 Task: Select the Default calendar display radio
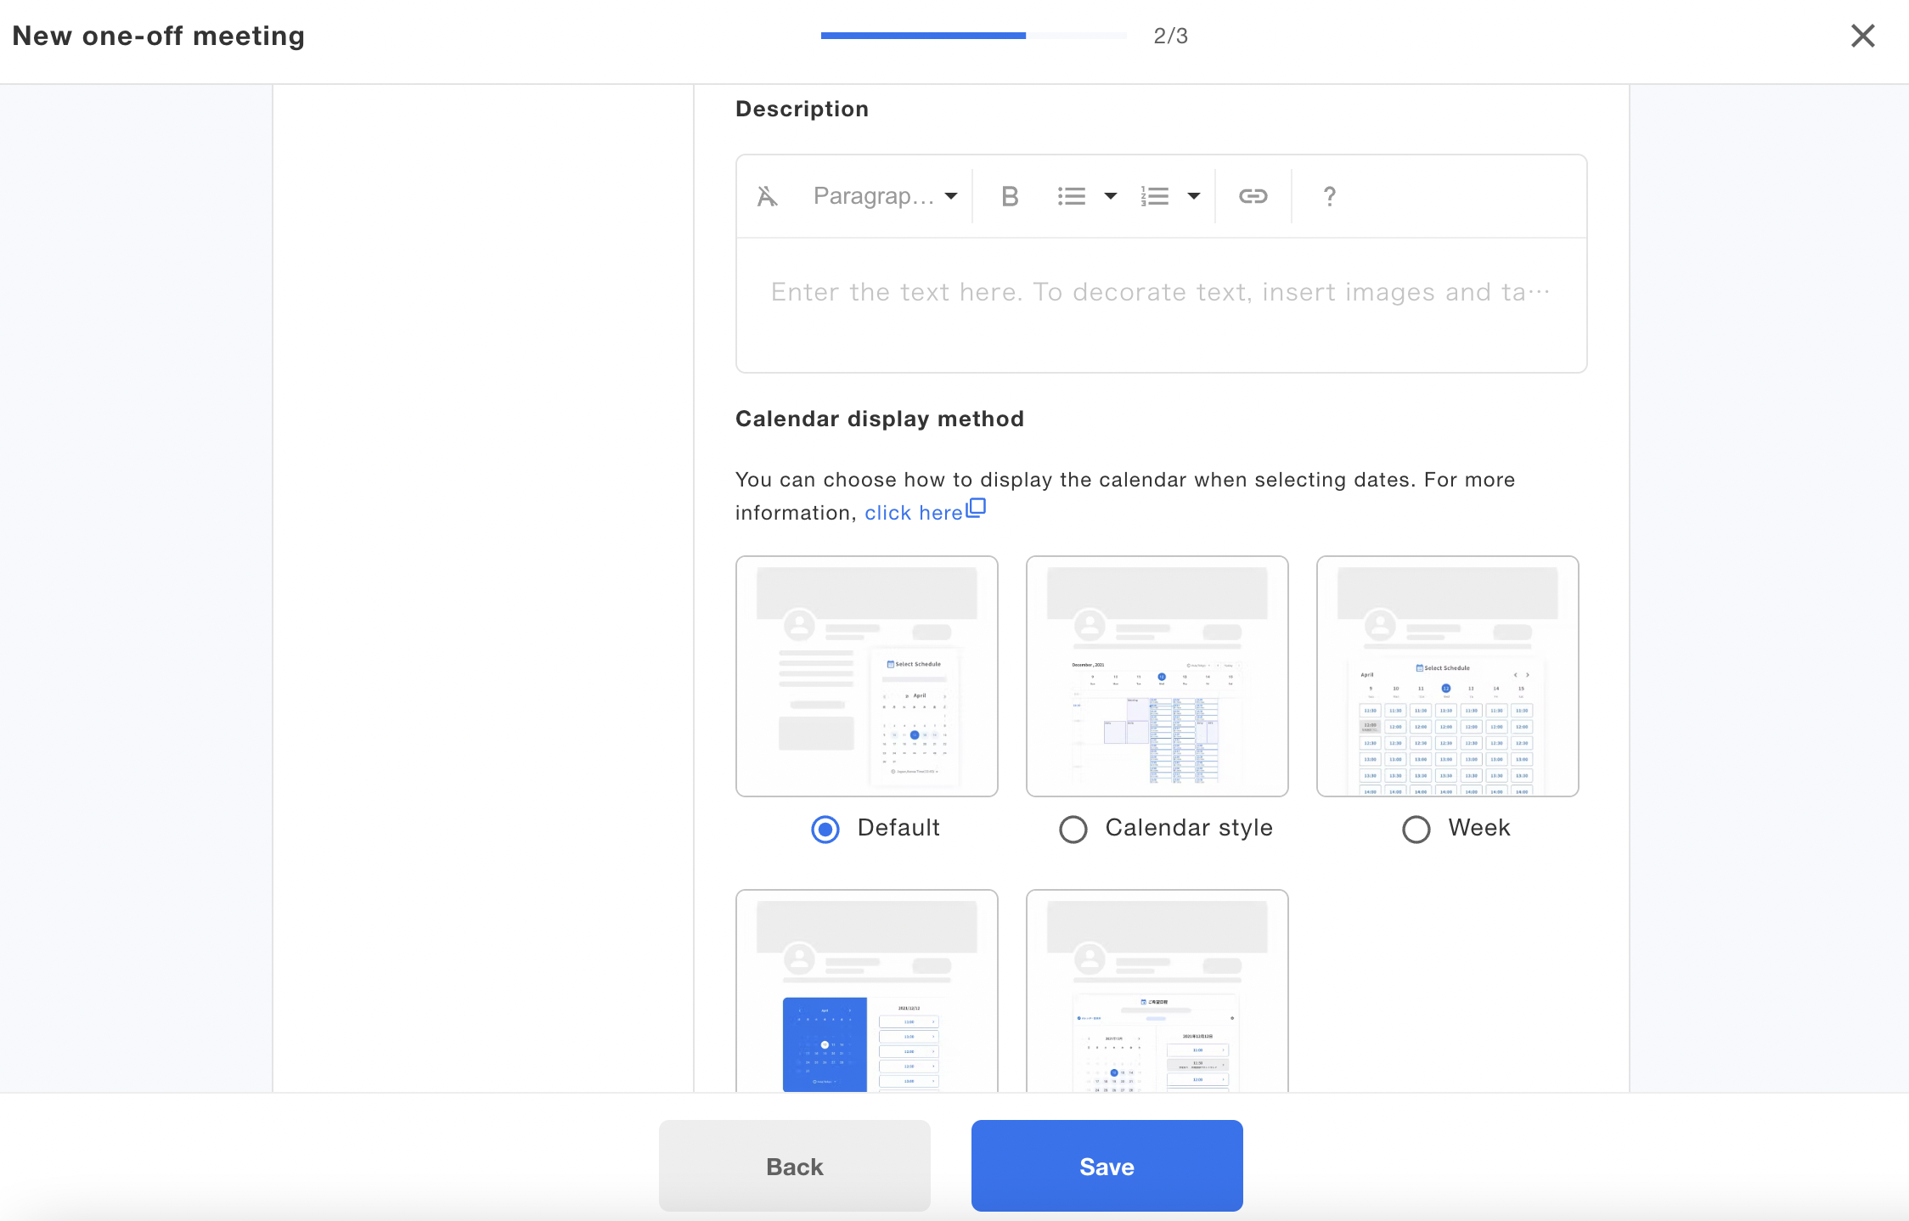[825, 829]
